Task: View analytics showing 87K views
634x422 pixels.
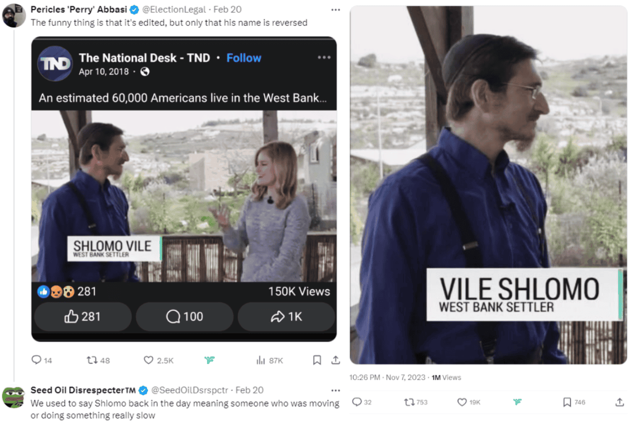Action: (x=270, y=360)
